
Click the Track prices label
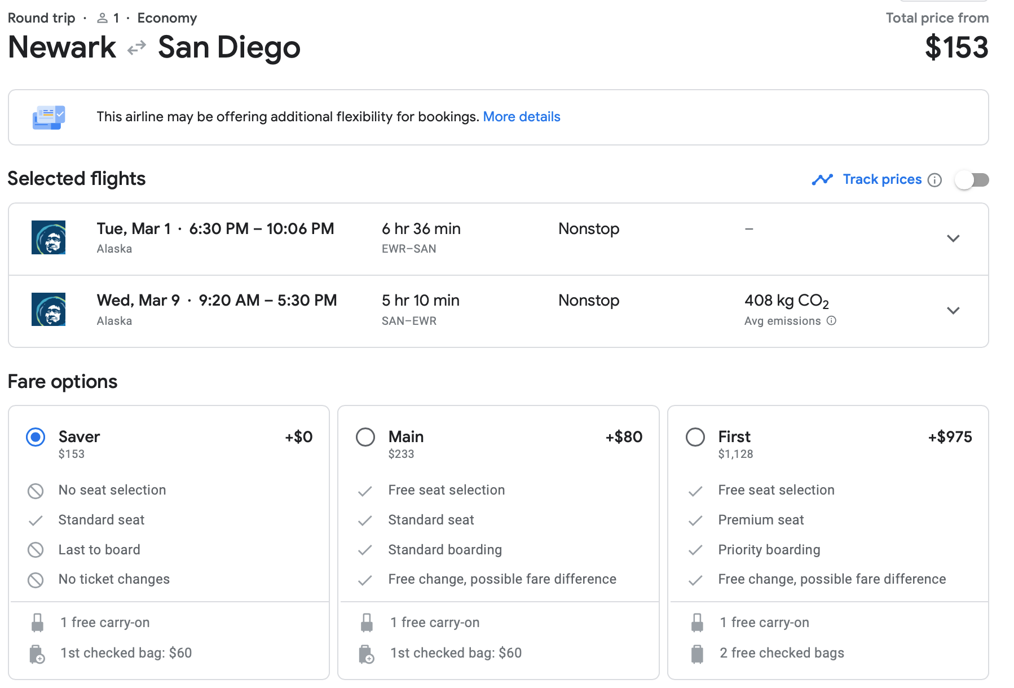[x=881, y=179]
